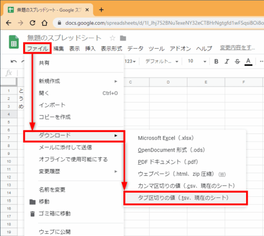Screen dimensions: 264x236
Task: Toggle bold formatting
Action: tap(216, 61)
